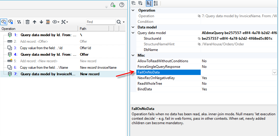
Task: Select the StructureId property label
Action: click(152, 39)
